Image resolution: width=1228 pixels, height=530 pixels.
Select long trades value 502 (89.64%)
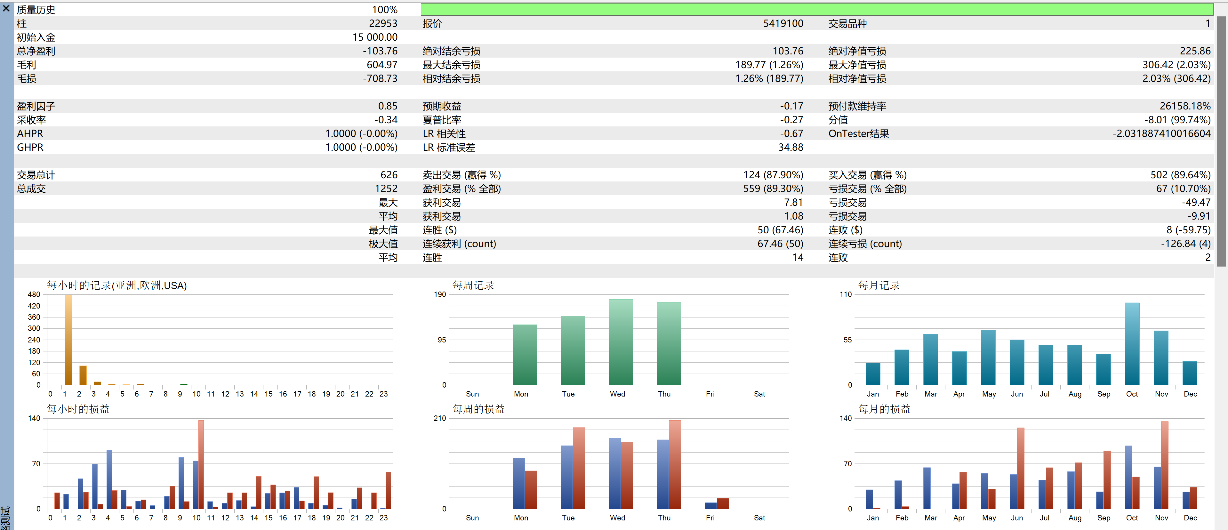[x=1180, y=175]
